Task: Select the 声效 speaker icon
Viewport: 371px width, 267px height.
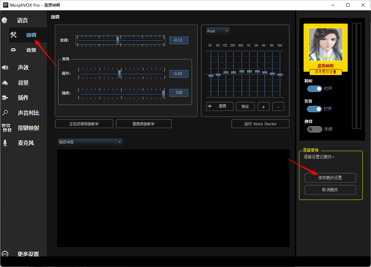Action: coord(5,67)
